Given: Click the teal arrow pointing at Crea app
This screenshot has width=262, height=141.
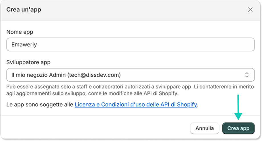Looking at the screenshot, I should pos(238,108).
